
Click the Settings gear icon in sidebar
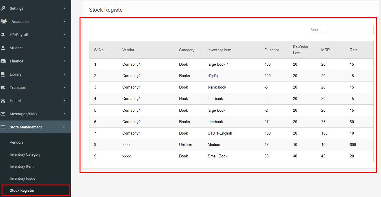pos(3,8)
